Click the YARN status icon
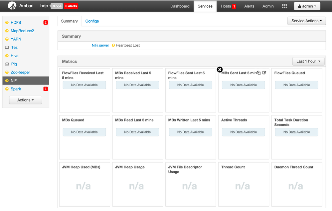The height and width of the screenshot is (211, 332). [x=7, y=39]
